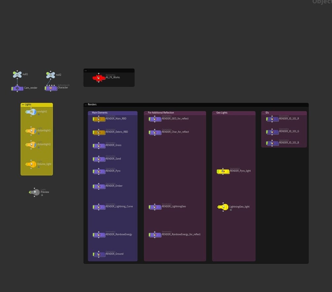Viewport: 332px width, 292px height.
Task: Collapse the Main Elements network box
Action: [90, 113]
